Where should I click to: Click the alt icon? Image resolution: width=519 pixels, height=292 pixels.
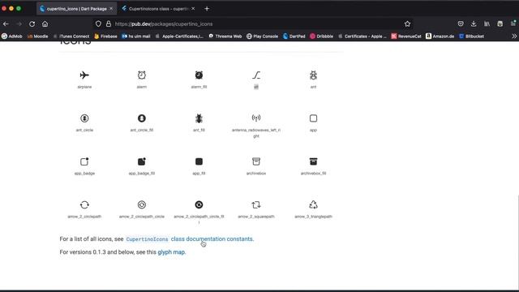(256, 75)
